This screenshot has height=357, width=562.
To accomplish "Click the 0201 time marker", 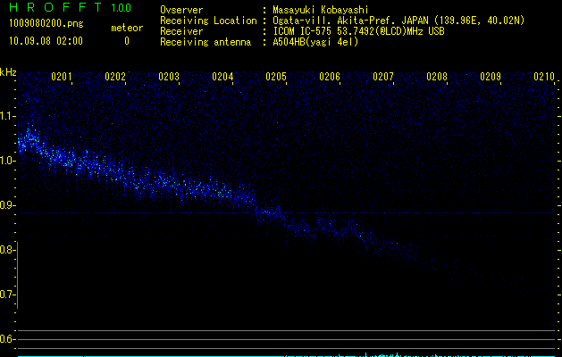I will click(62, 78).
